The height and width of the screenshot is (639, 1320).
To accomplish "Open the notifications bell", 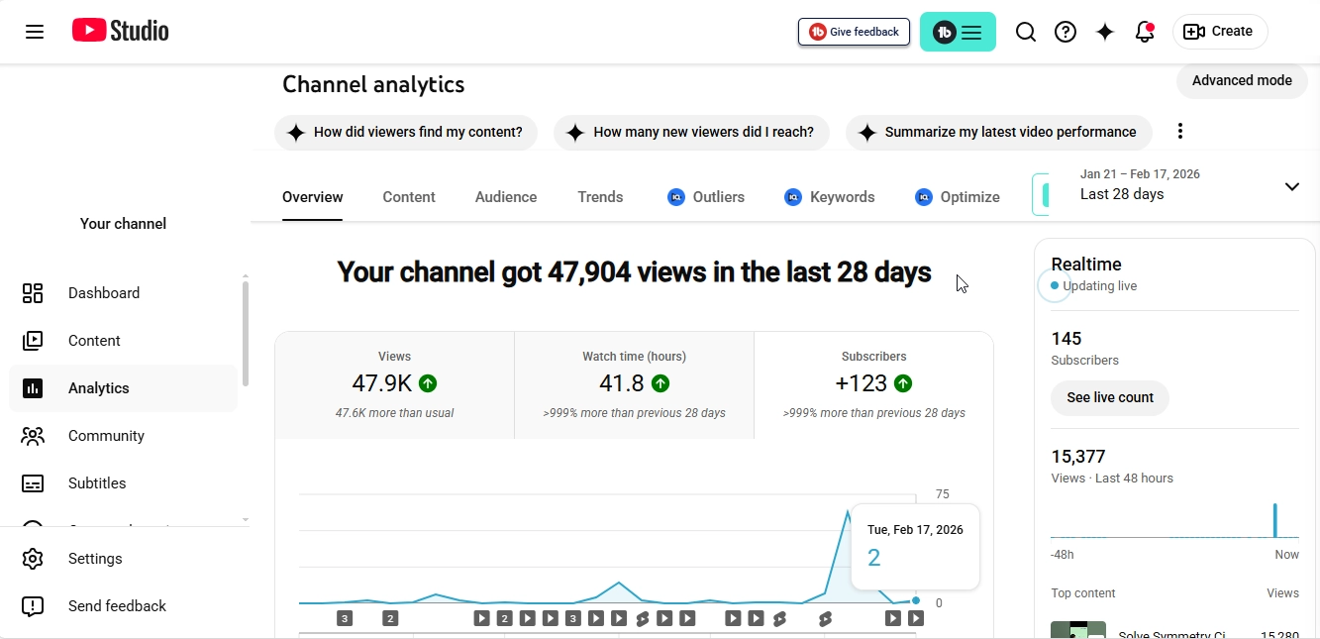I will tap(1145, 31).
